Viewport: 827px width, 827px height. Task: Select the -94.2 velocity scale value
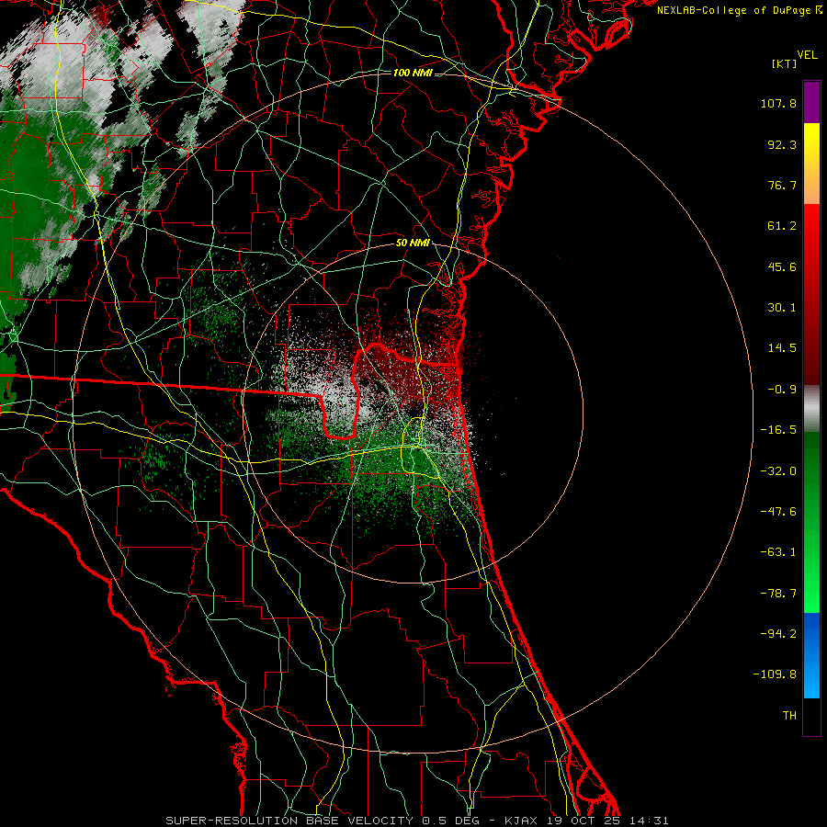(x=778, y=634)
